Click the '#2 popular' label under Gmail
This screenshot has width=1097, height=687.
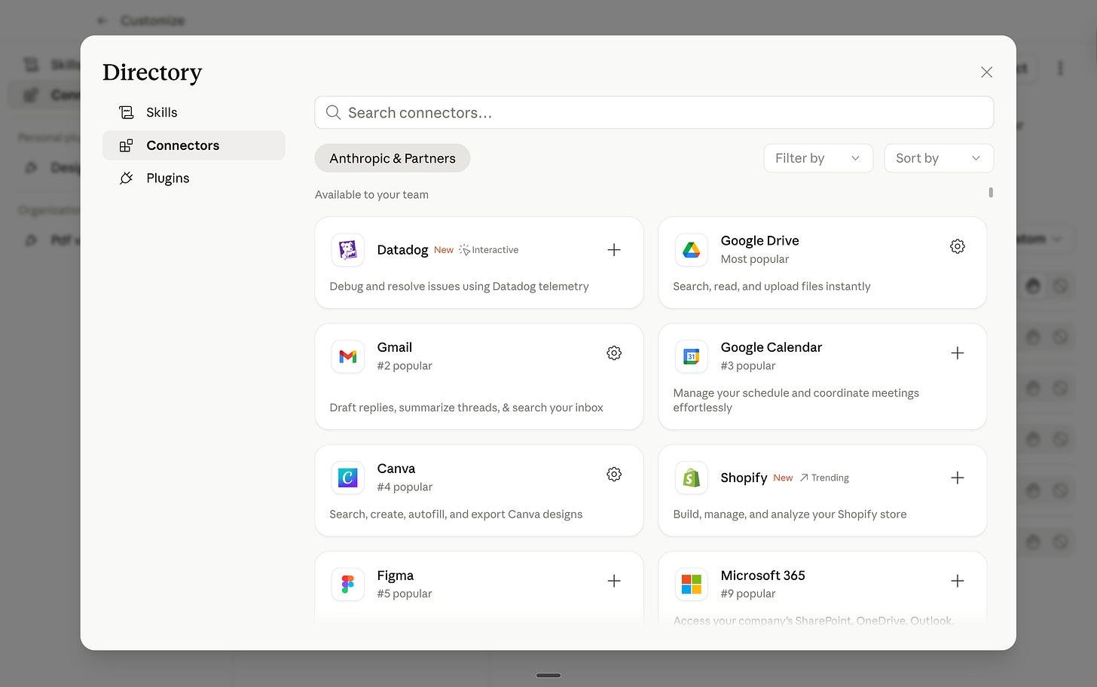405,366
